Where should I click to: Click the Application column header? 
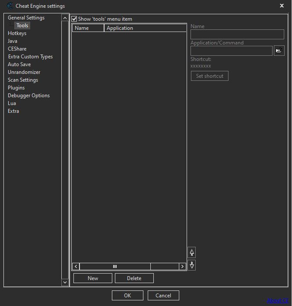coord(145,28)
